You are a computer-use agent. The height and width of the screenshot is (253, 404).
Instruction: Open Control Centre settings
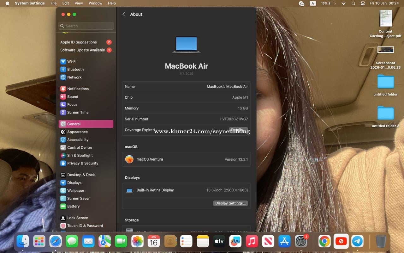[x=80, y=147]
